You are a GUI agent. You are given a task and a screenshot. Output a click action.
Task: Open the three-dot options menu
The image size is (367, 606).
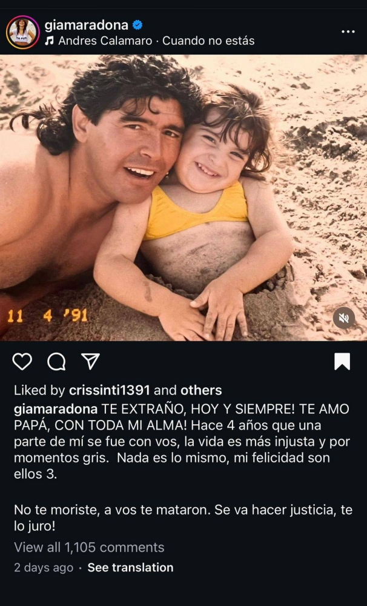click(348, 32)
